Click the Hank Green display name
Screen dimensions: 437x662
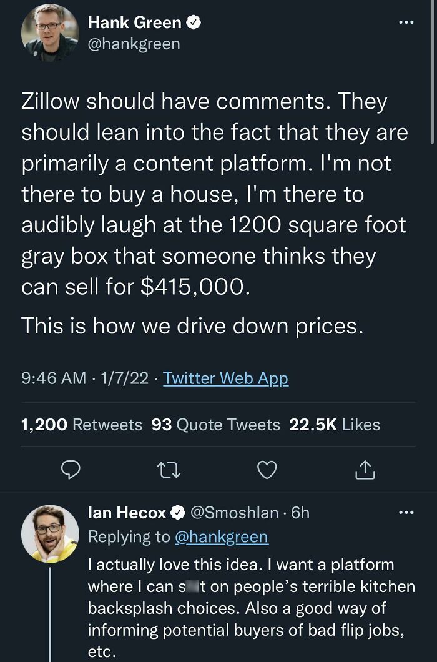point(135,23)
